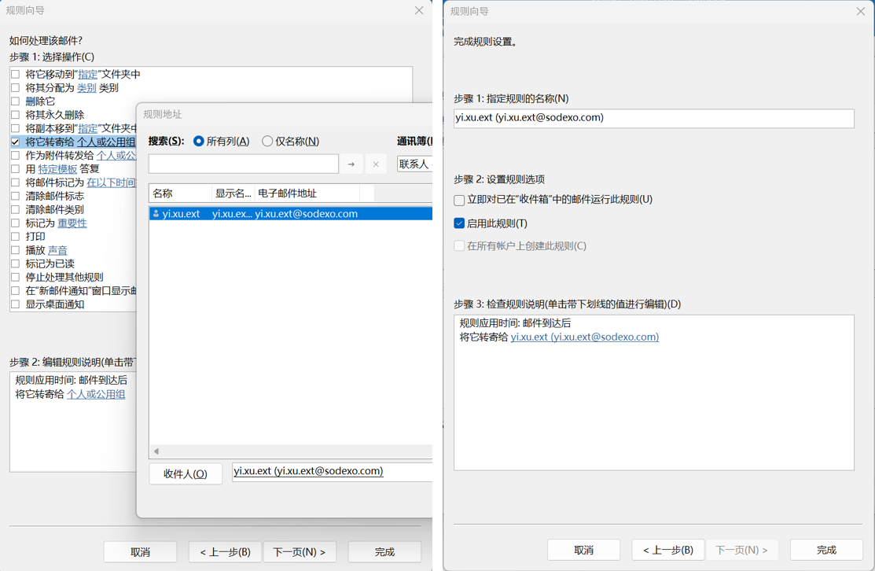
Task: Check the 打印 checkbox
Action: (15, 237)
